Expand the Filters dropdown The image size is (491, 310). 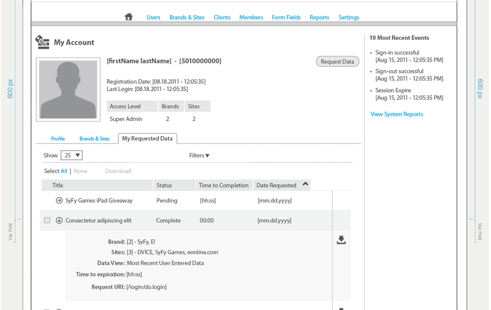point(199,155)
